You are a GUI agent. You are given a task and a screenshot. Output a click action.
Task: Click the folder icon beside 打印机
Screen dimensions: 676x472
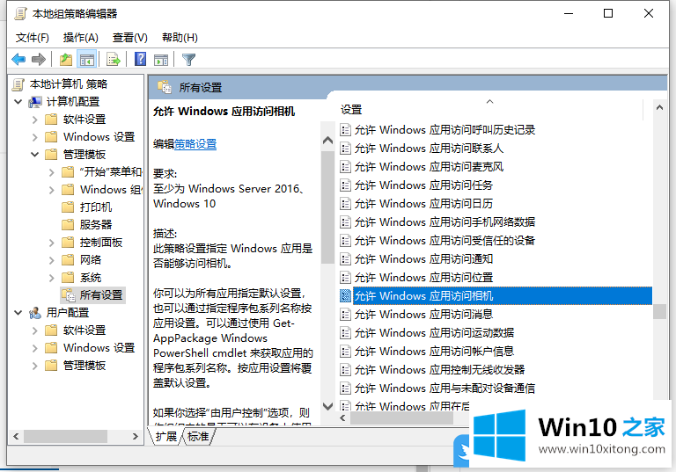(68, 207)
